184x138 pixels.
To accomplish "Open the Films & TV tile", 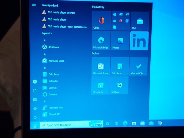I will point(100,85).
